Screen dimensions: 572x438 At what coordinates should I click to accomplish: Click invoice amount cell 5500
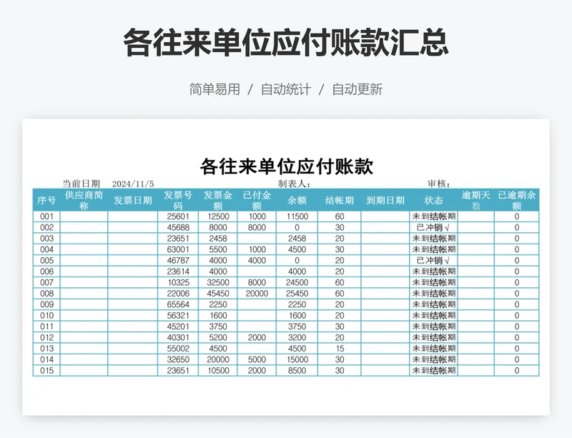click(x=218, y=249)
